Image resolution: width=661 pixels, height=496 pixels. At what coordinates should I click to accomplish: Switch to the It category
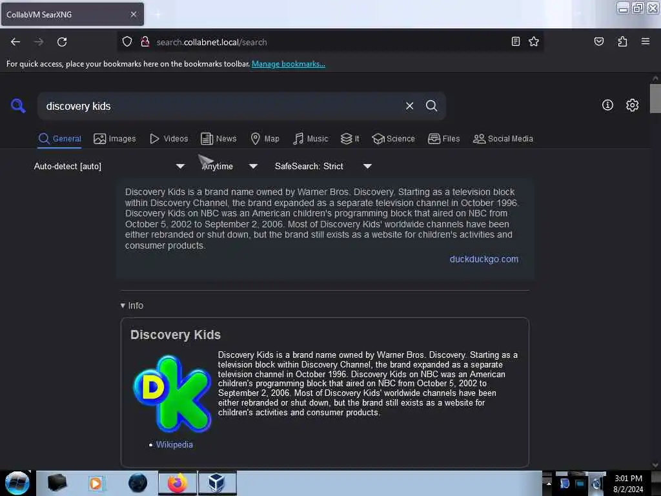(x=350, y=139)
